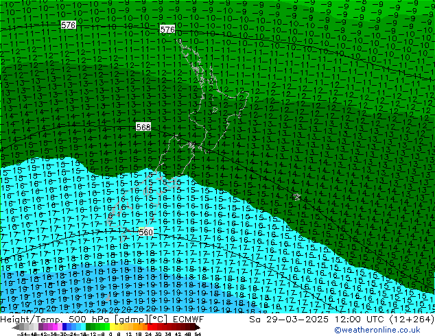Screen dimensions: 435x336
Task: Select the Height/Temp. 500 hPa title text
Action: point(47,319)
